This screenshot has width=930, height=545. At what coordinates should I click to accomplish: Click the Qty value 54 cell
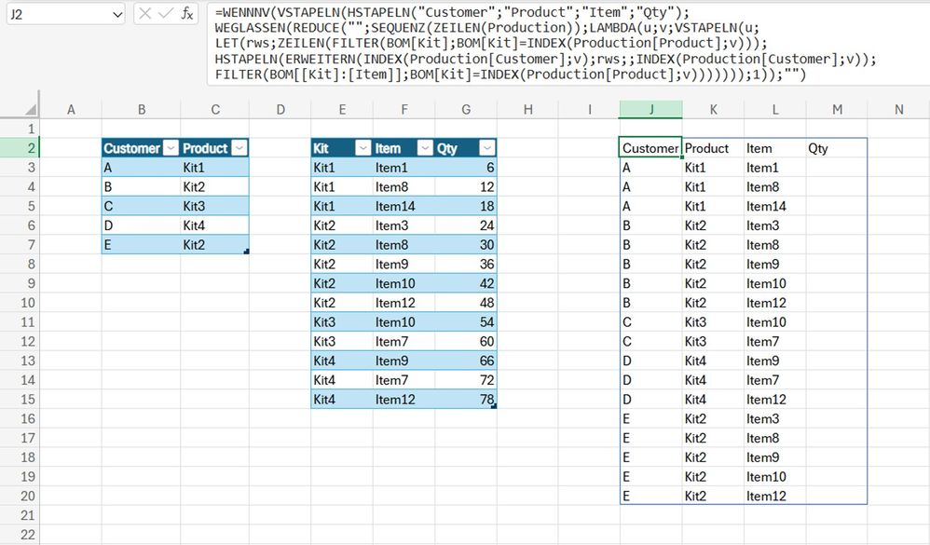[x=466, y=322]
